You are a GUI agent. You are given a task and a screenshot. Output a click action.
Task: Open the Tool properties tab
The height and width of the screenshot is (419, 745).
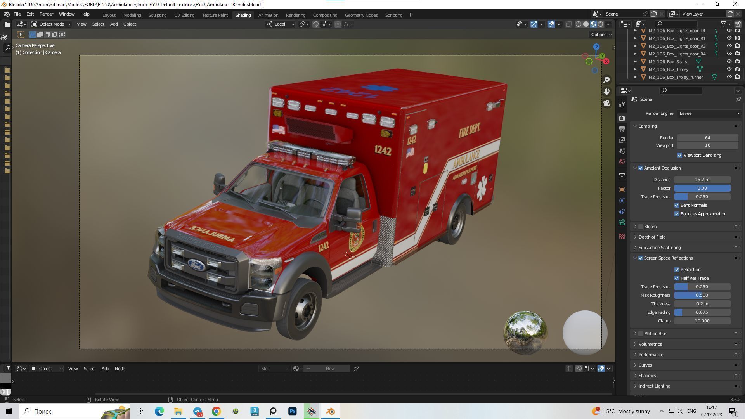tap(622, 104)
